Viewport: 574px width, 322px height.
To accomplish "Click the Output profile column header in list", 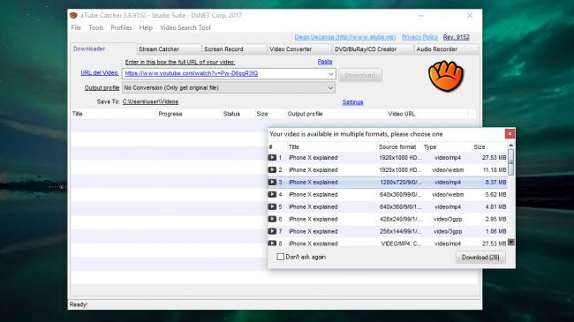I will (x=305, y=114).
